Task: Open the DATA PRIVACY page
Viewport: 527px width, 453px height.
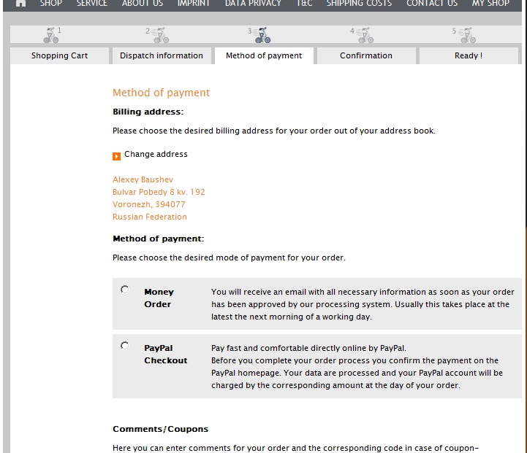Action: tap(253, 4)
